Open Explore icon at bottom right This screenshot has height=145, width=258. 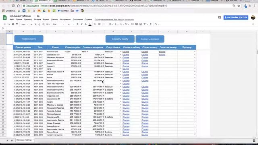point(254,141)
